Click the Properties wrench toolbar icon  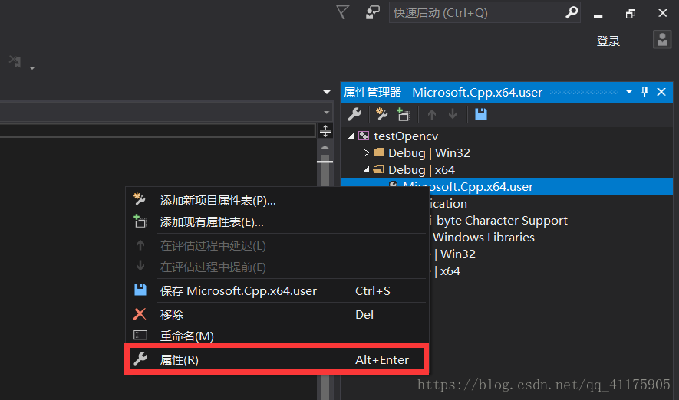[354, 114]
